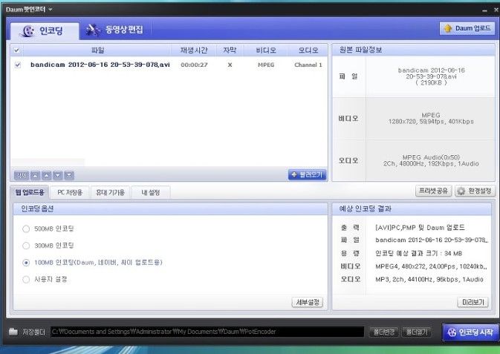The image size is (500, 354).
Task: Click the MPEG video cell in the file row
Action: point(266,65)
